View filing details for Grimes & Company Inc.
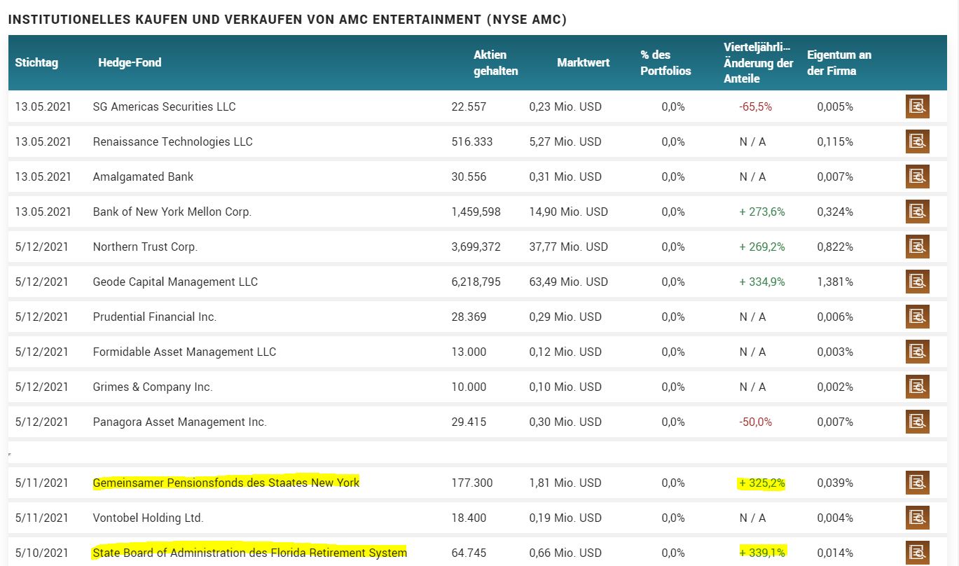Screen dimensions: 959x566 pos(918,387)
